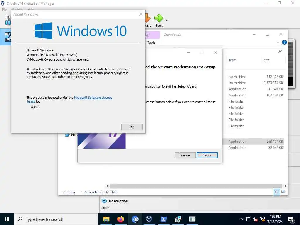The height and width of the screenshot is (225, 300).
Task: Minimize the VMware Setup wizard window
Action: 189,52
